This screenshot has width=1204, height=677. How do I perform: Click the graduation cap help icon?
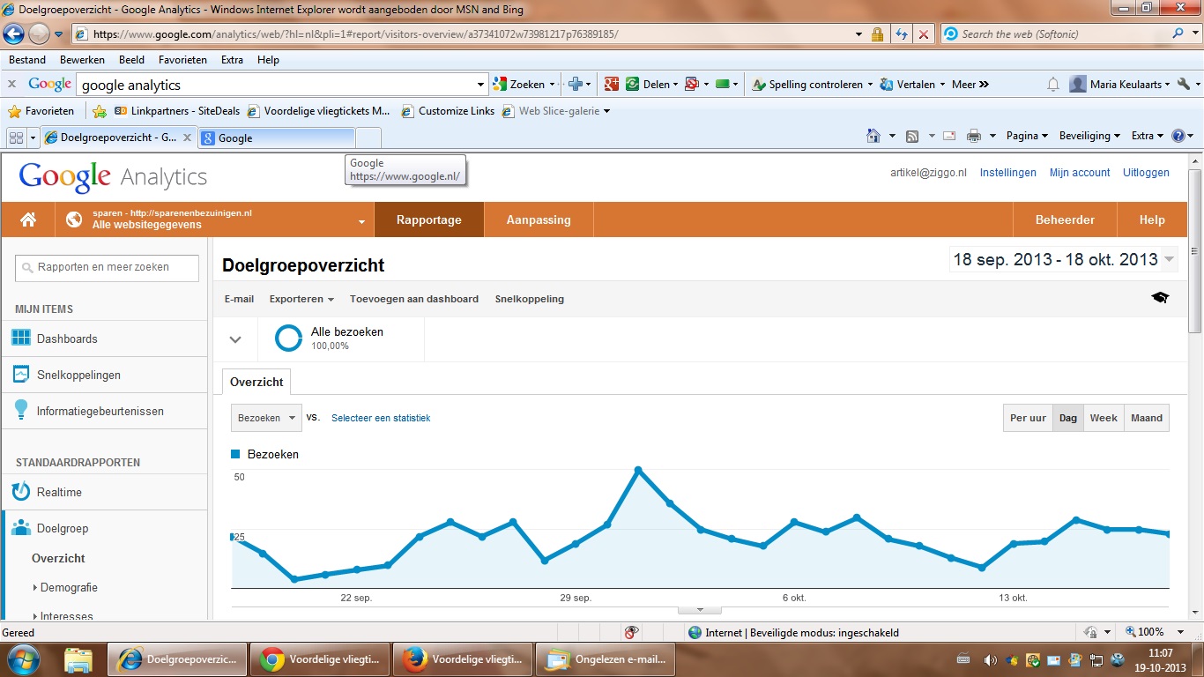pyautogui.click(x=1160, y=298)
